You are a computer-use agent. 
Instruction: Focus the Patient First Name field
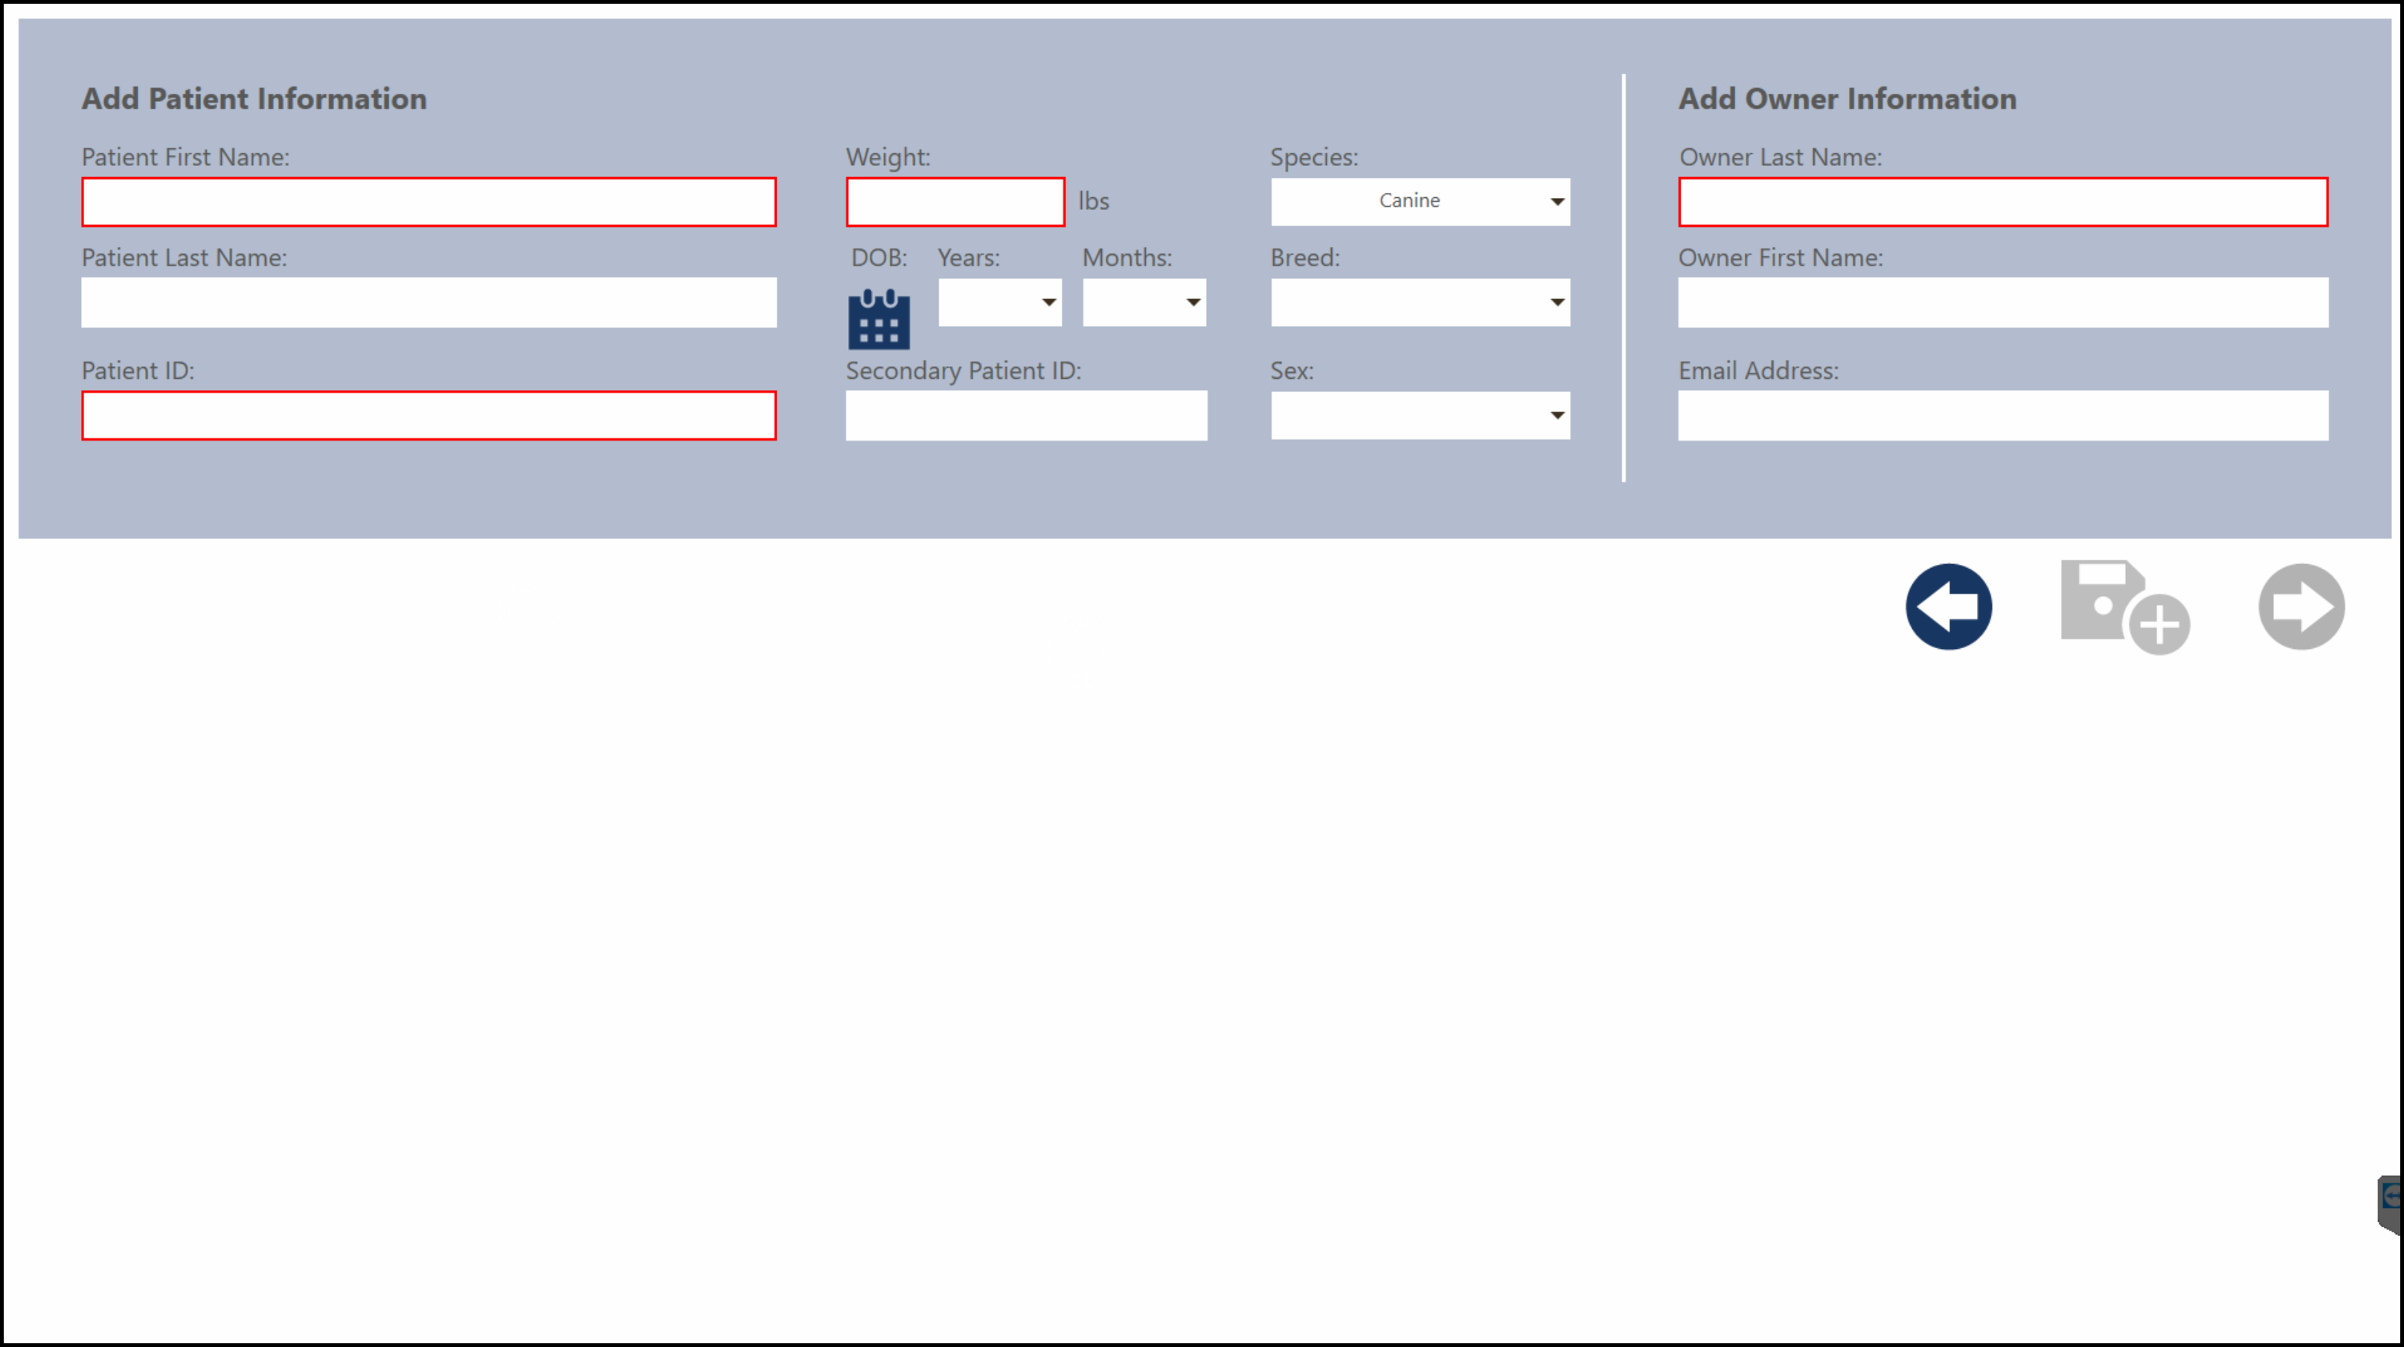(429, 202)
